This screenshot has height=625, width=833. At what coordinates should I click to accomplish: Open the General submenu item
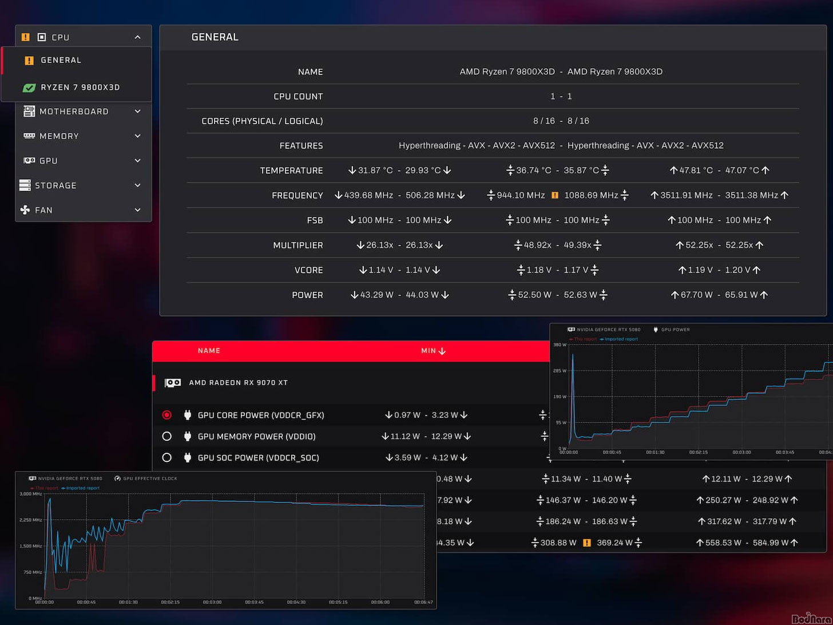[61, 60]
